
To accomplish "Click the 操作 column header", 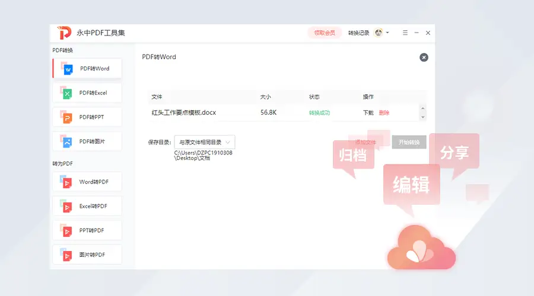I will pos(368,97).
